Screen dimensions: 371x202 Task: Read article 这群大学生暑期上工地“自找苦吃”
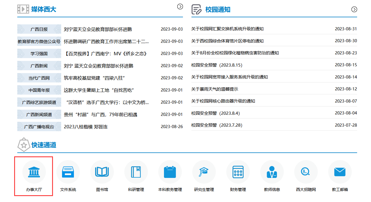(99, 90)
